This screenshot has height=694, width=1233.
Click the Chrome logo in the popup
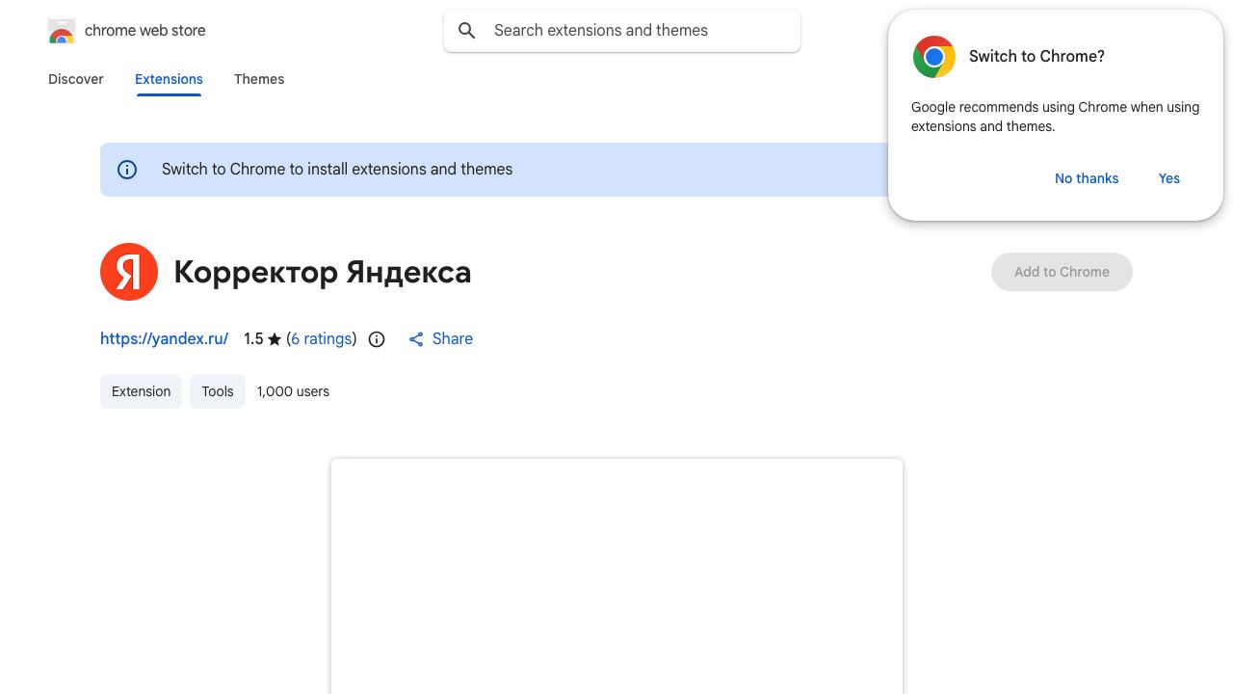pyautogui.click(x=934, y=57)
